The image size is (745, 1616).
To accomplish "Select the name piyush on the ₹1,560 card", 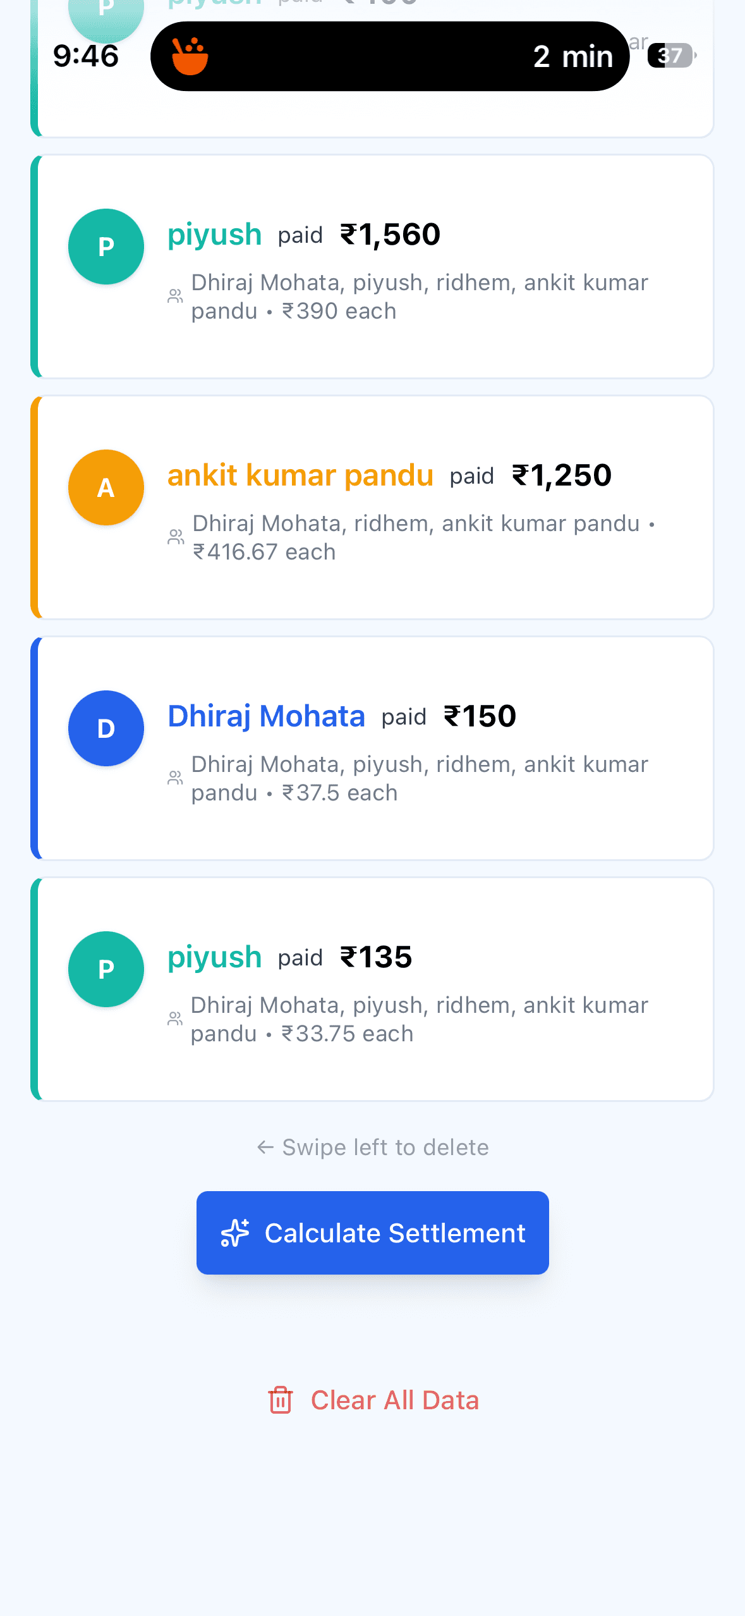I will point(214,234).
